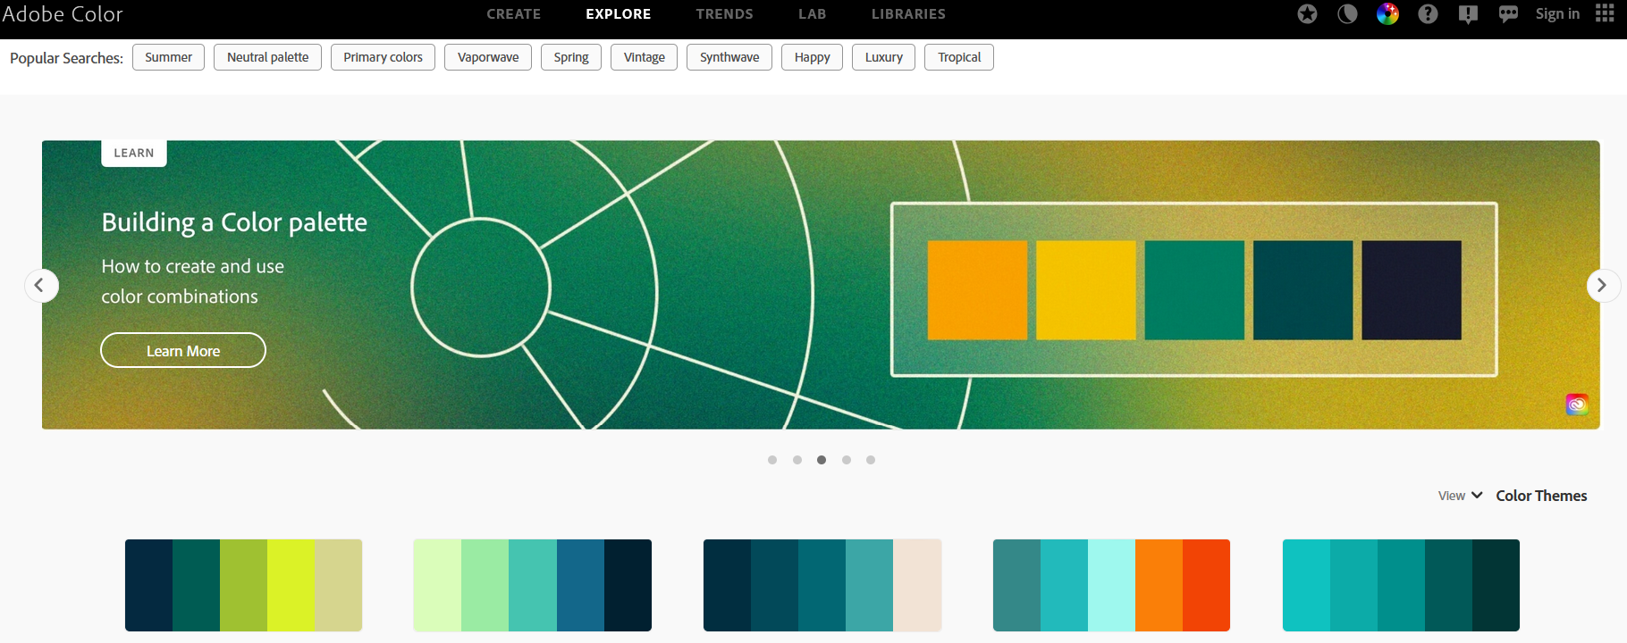Viewport: 1627px width, 643px height.
Task: Pick the Synthwave search tag
Action: tap(729, 57)
